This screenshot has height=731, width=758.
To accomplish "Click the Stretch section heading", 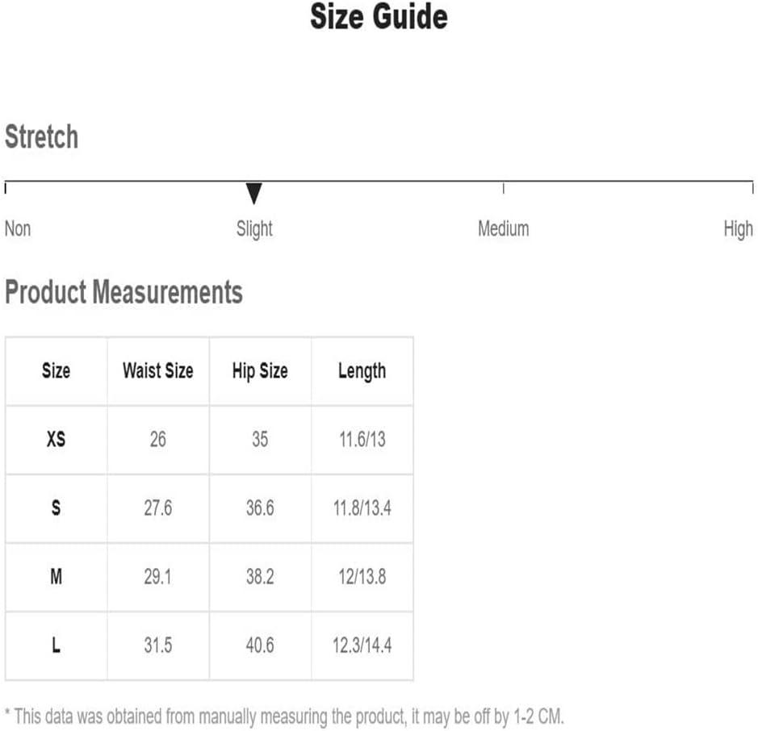I will click(42, 136).
